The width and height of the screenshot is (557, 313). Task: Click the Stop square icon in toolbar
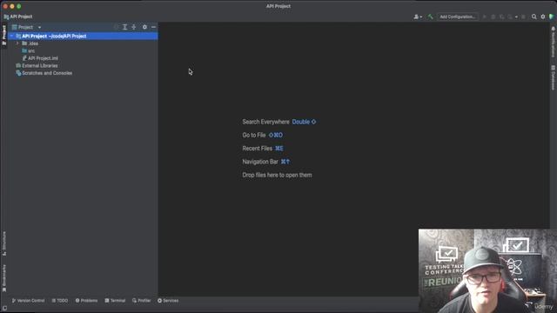[x=523, y=17]
